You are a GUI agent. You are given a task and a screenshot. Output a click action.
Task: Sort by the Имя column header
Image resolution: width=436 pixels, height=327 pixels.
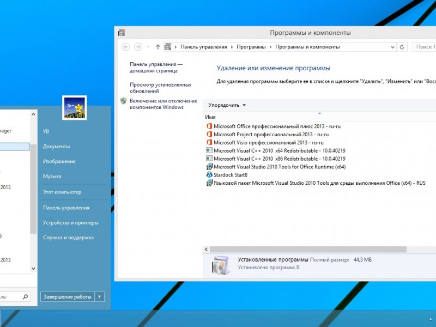coord(210,117)
